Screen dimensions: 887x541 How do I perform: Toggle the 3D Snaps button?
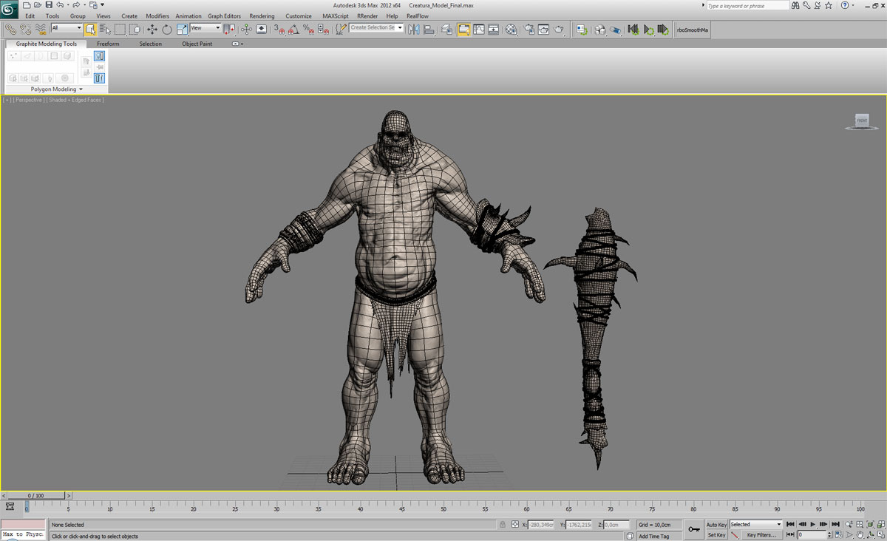tap(279, 30)
